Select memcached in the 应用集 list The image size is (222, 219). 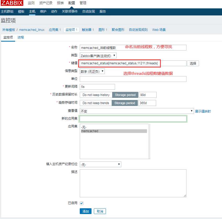coord(114,131)
